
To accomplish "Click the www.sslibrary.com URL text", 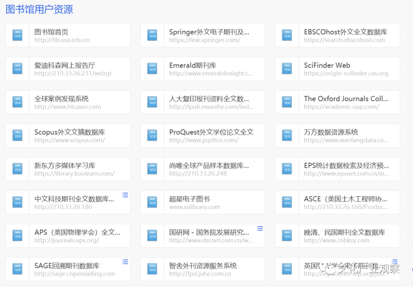I will click(x=195, y=207).
